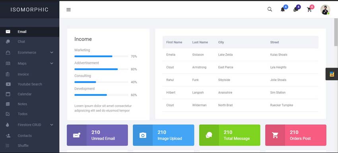Go to Youtube Search in the sidebar
Image resolution: width=338 pixels, height=153 pixels.
tap(29, 84)
